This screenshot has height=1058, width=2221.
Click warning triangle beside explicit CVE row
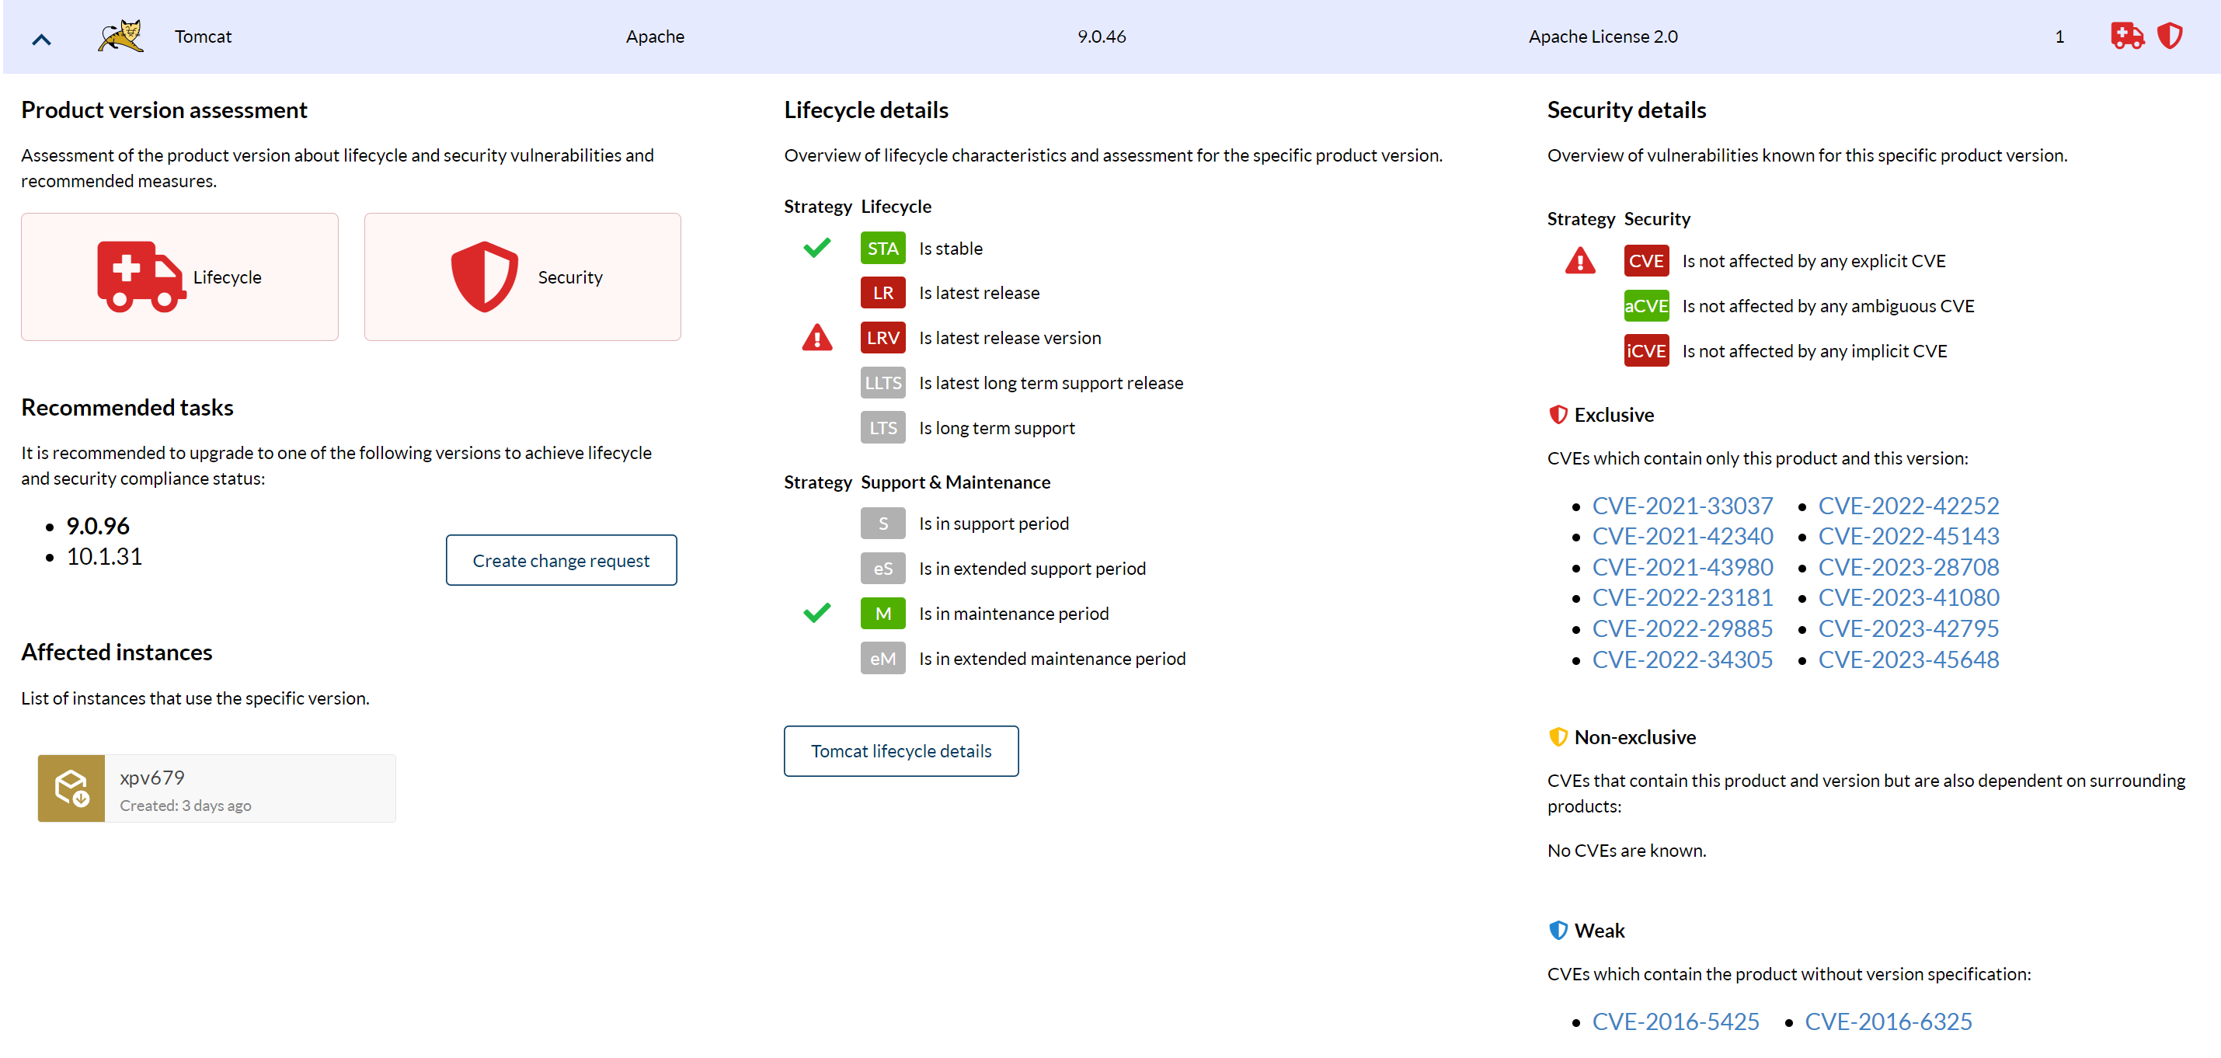click(1579, 260)
